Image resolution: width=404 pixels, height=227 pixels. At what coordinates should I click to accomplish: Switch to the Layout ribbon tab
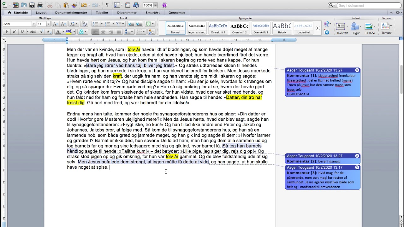(41, 13)
